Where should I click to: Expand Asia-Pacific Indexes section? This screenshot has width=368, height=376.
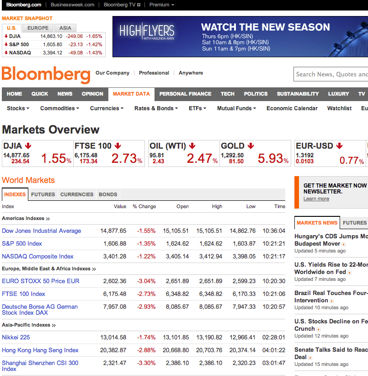click(x=29, y=325)
